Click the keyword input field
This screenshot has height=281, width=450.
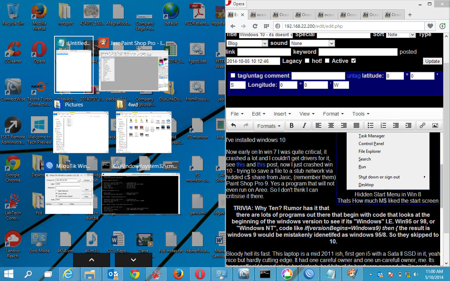358,52
